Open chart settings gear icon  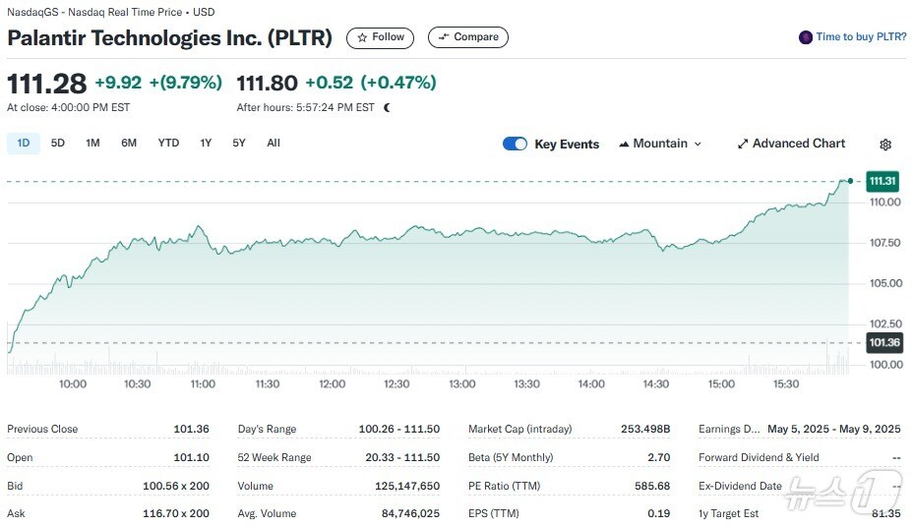pos(885,145)
